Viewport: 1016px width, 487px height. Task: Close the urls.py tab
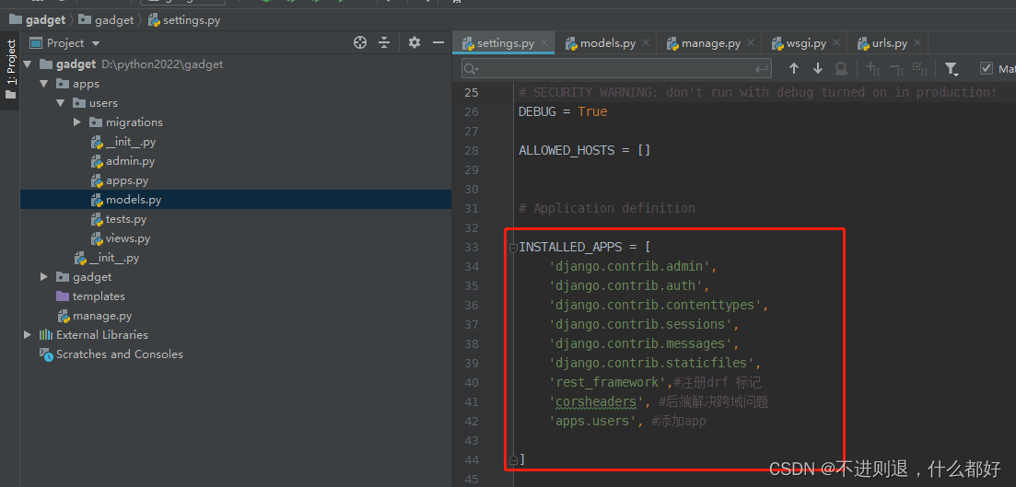pos(917,43)
